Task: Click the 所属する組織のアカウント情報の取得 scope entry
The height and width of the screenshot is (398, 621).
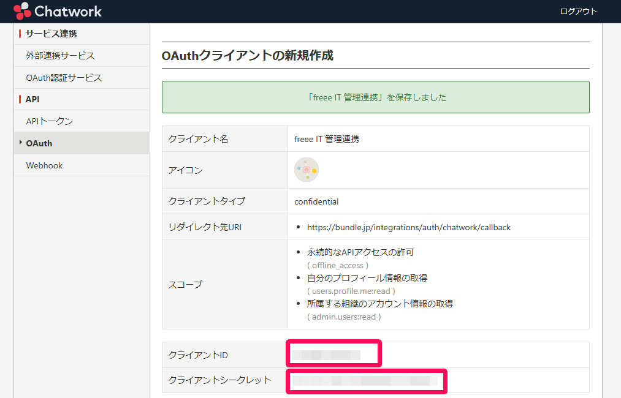Action: coord(380,304)
